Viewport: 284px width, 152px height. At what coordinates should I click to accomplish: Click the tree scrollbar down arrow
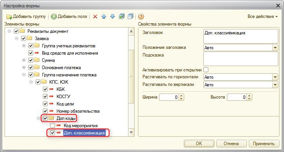tap(131, 132)
